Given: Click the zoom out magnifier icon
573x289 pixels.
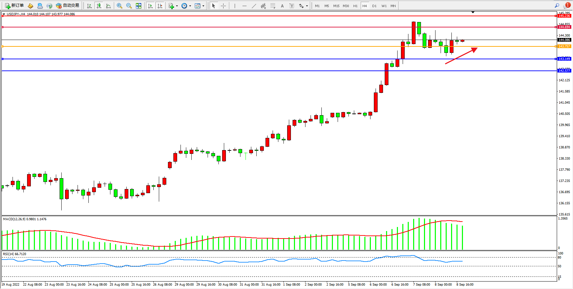Looking at the screenshot, I should click(x=129, y=6).
